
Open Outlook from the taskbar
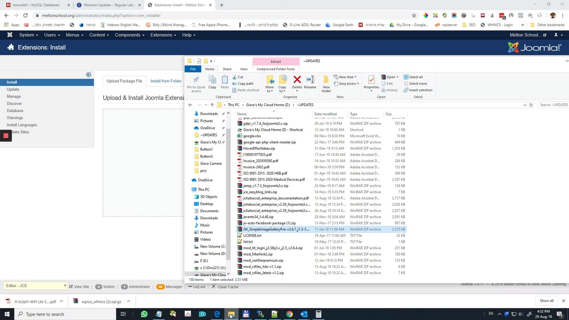point(304,314)
